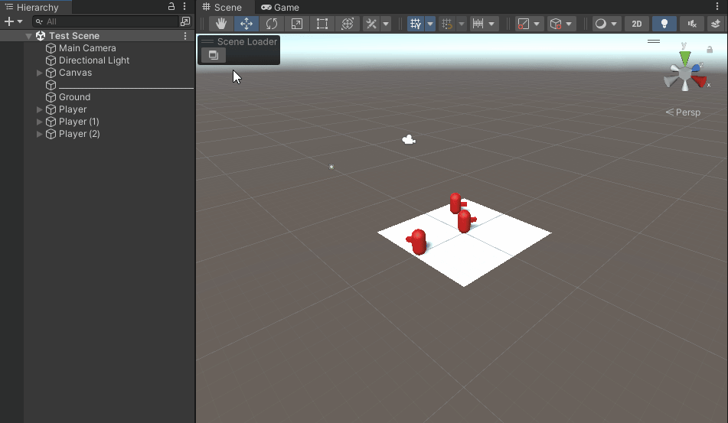Select Player (1) object
The width and height of the screenshot is (728, 423).
[x=79, y=122]
